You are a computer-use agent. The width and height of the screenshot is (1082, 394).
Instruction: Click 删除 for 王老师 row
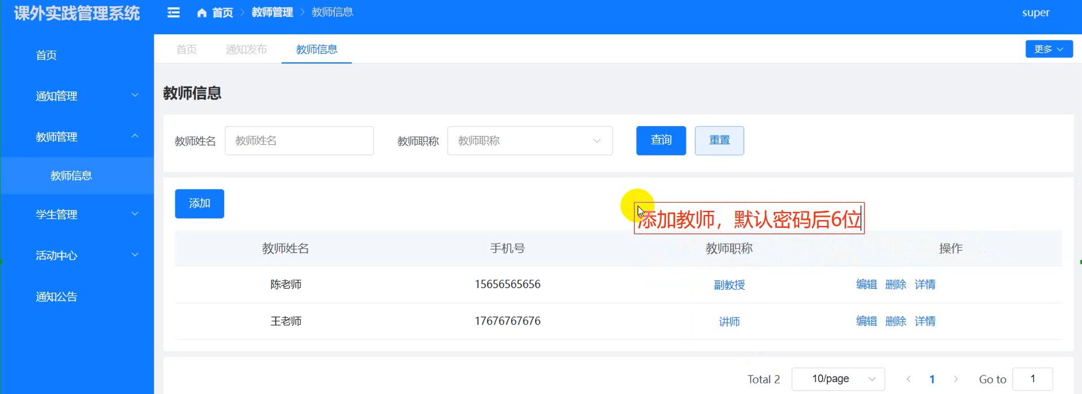pyautogui.click(x=895, y=321)
